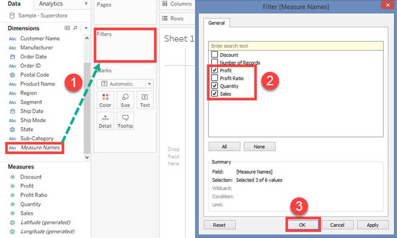Expand the Dimensions pane dropdown arrow
Viewport: 397px width, 238px height.
tap(86, 28)
